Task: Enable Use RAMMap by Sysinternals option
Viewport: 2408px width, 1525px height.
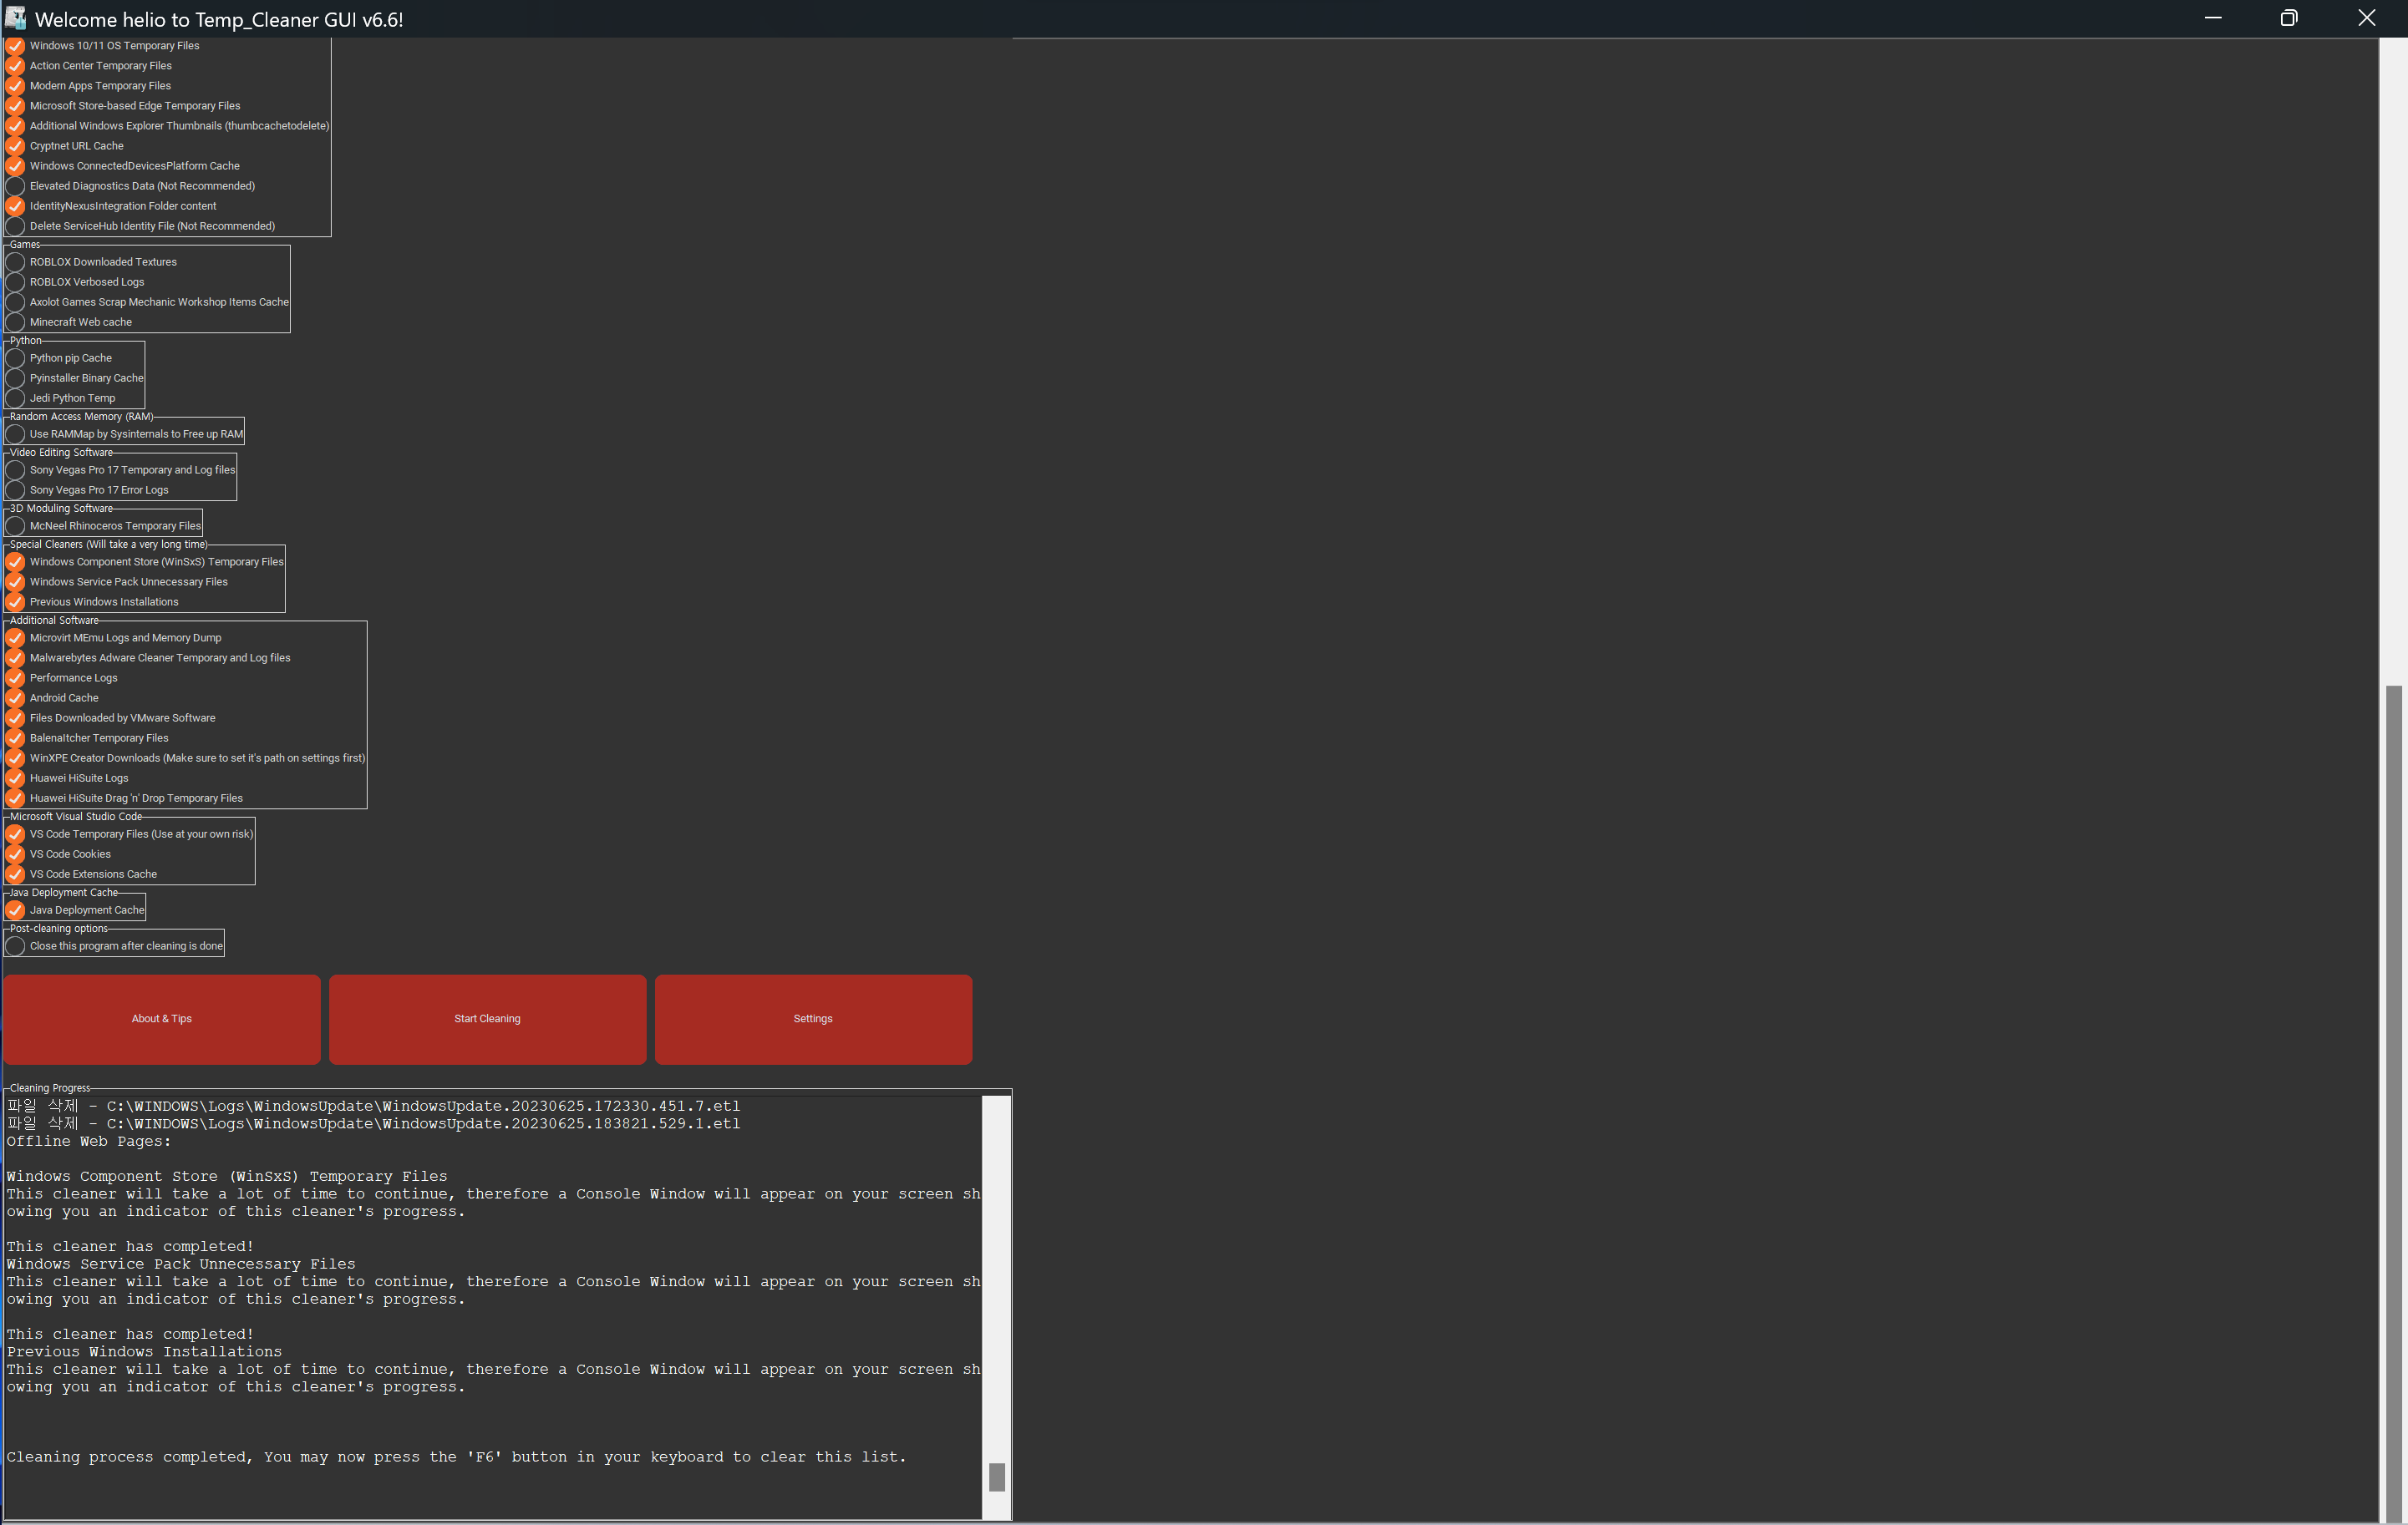Action: coord(16,433)
